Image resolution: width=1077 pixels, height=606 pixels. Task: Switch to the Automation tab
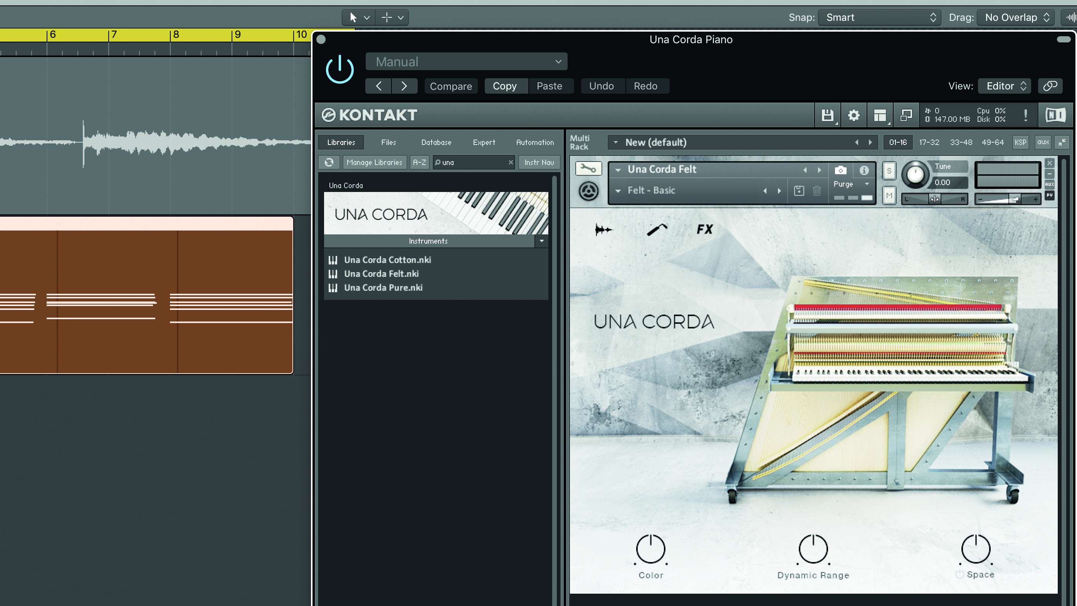535,142
